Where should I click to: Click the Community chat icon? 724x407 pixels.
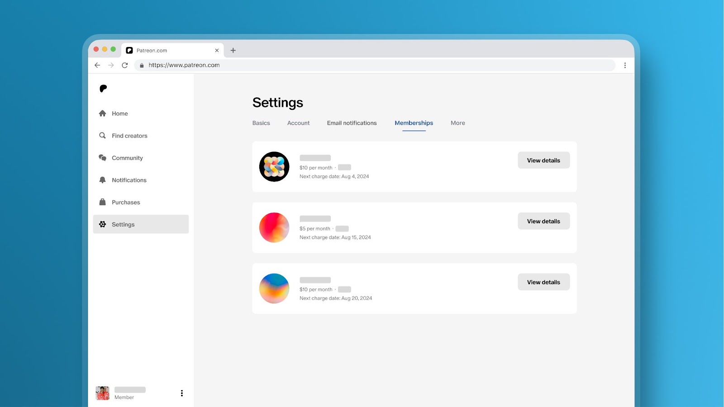[x=103, y=157]
